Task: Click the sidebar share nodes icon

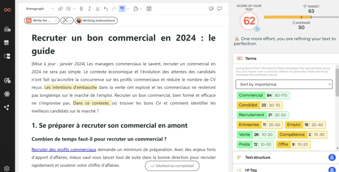Action: pyautogui.click(x=7, y=107)
